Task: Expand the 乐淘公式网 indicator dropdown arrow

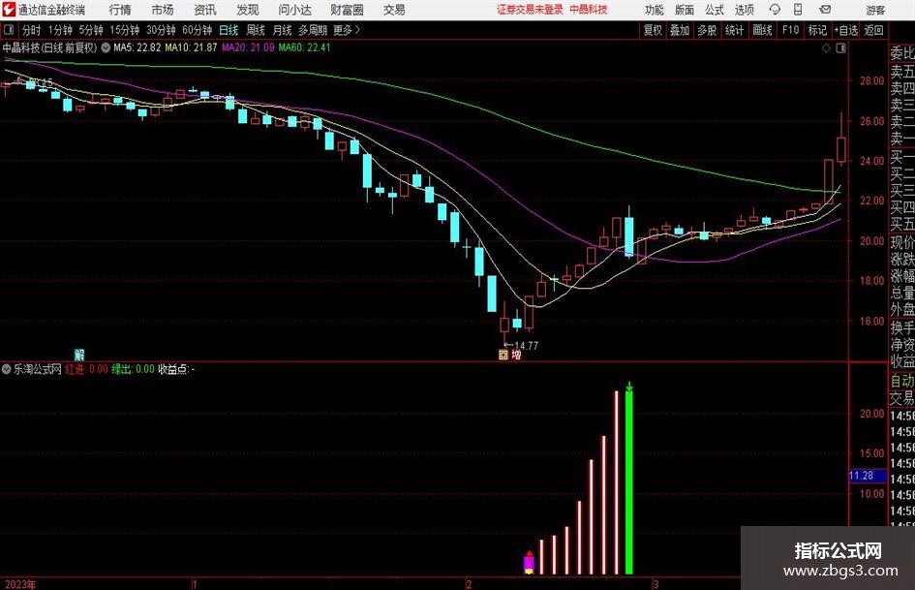Action: pyautogui.click(x=7, y=369)
